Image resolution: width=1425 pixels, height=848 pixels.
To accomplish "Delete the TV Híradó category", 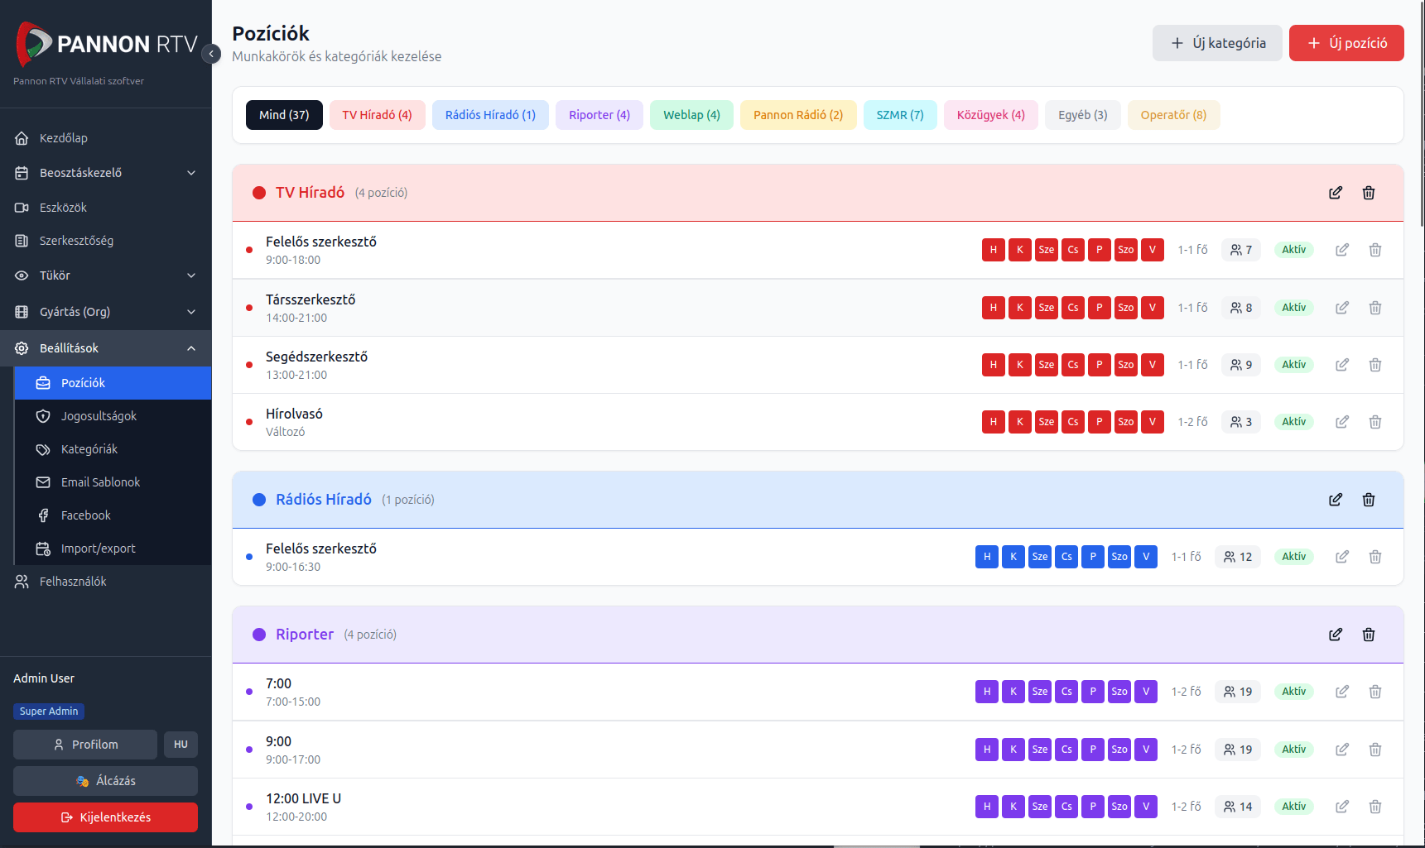I will click(1369, 193).
